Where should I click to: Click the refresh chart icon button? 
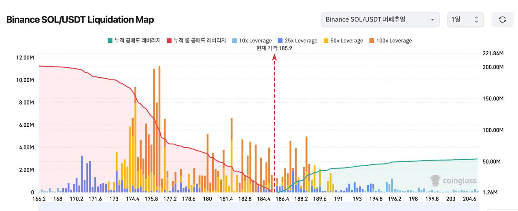pos(502,19)
